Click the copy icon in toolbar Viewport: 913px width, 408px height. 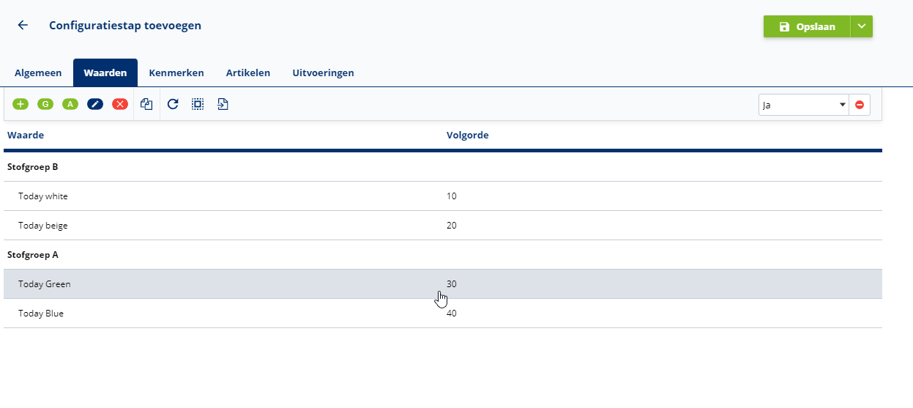pos(146,105)
